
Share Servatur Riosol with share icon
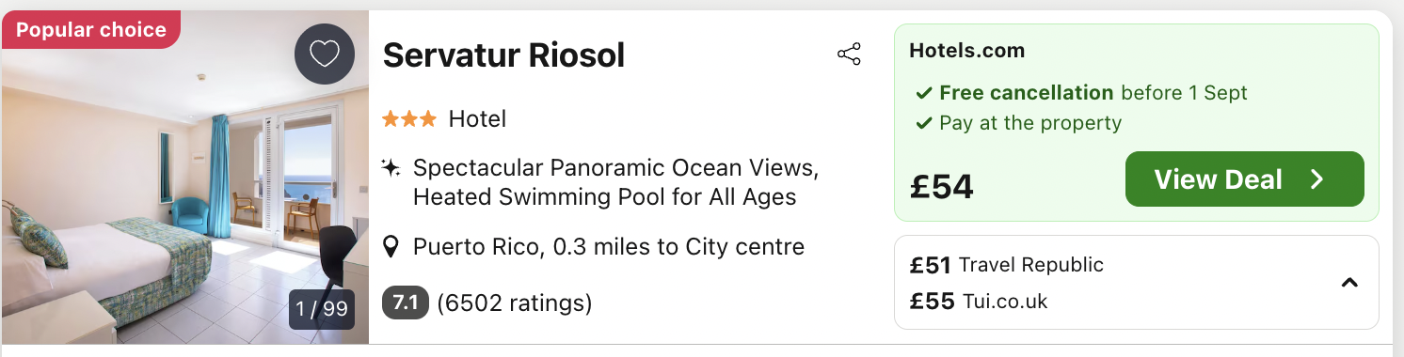[x=849, y=54]
